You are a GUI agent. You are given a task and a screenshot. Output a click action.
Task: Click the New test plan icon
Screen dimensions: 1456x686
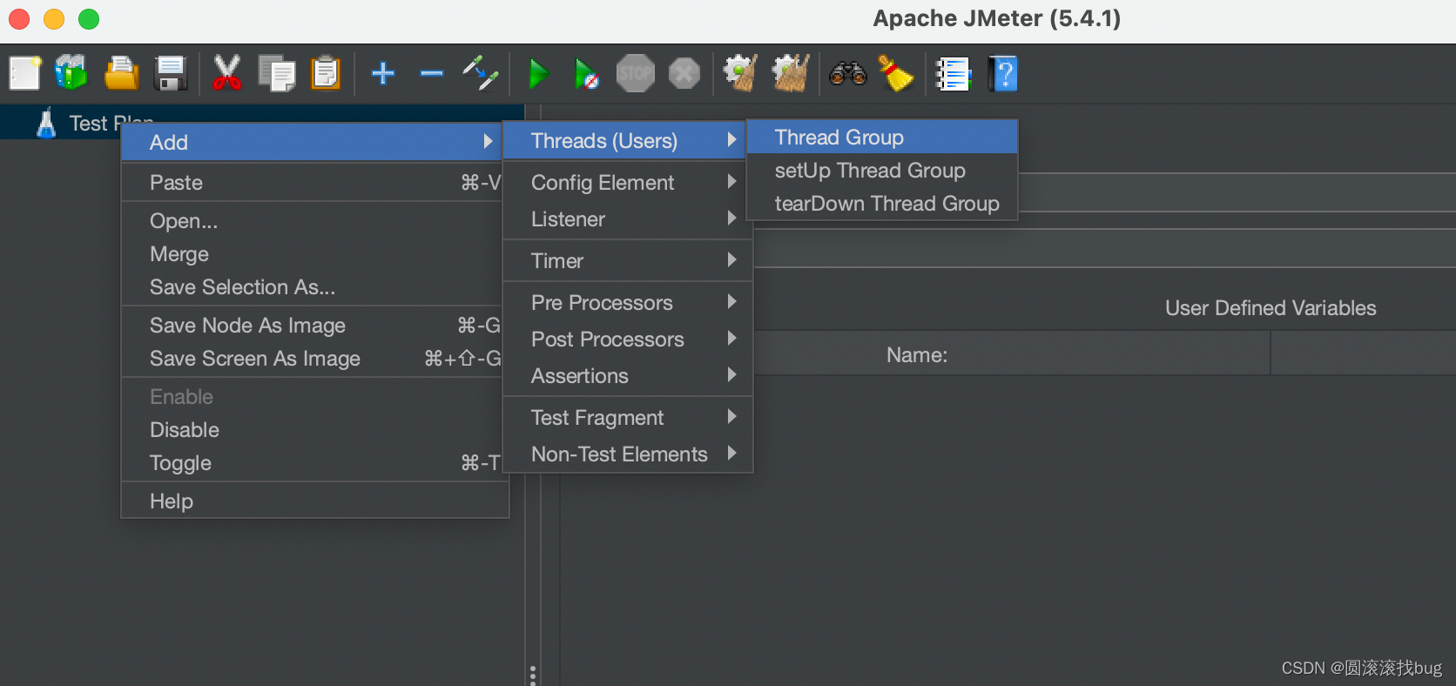tap(24, 73)
